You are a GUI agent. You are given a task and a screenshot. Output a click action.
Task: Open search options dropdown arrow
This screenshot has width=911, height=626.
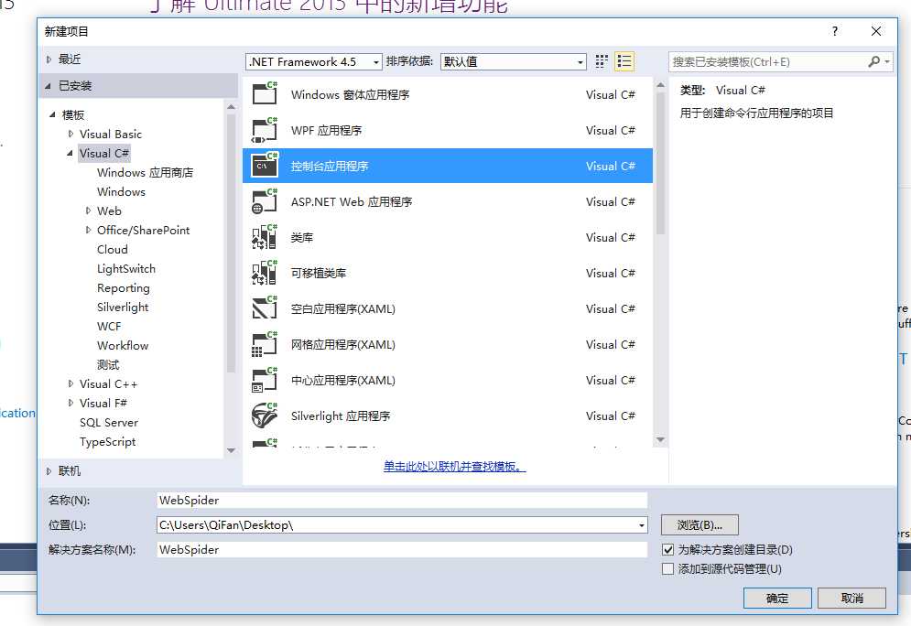pyautogui.click(x=886, y=61)
